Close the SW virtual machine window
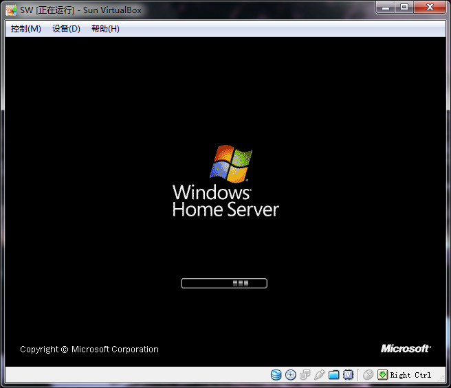 pyautogui.click(x=430, y=7)
